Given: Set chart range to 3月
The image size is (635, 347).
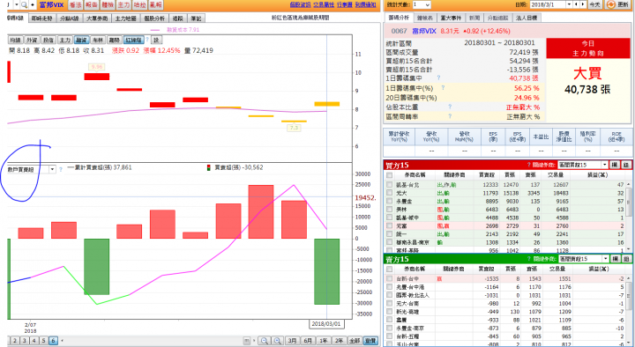Looking at the screenshot, I should (x=293, y=341).
